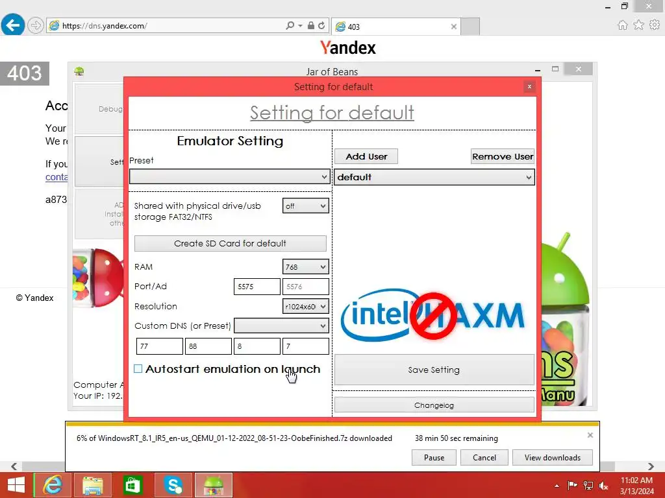Click the search magnifier in address bar
The image size is (665, 498).
pyautogui.click(x=290, y=26)
